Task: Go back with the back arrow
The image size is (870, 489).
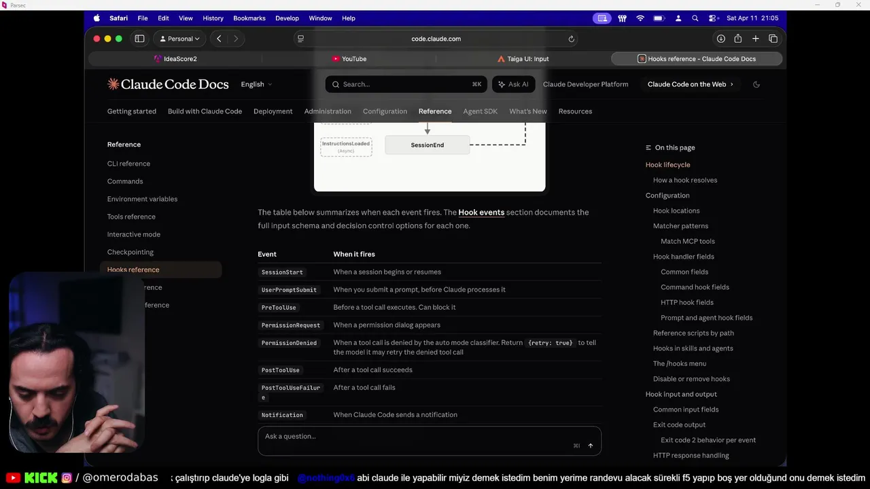Action: pos(219,39)
